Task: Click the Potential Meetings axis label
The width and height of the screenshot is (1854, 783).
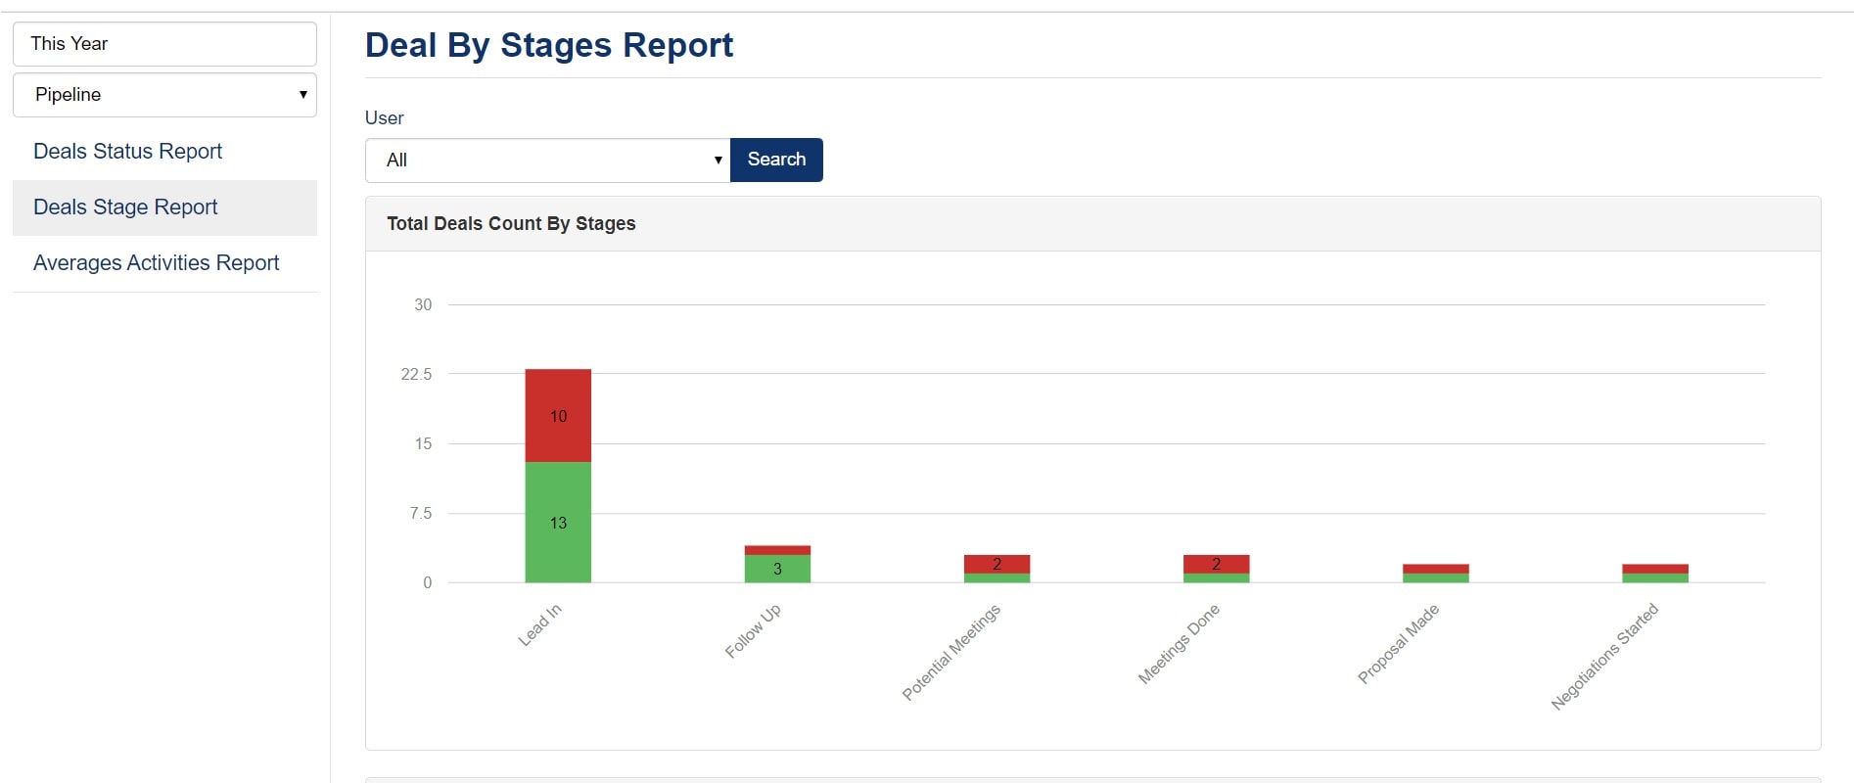Action: point(950,652)
